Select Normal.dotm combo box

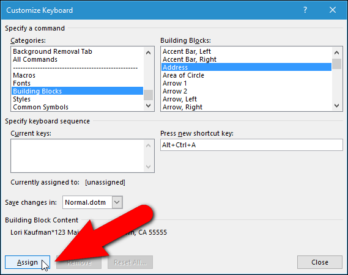92,202
